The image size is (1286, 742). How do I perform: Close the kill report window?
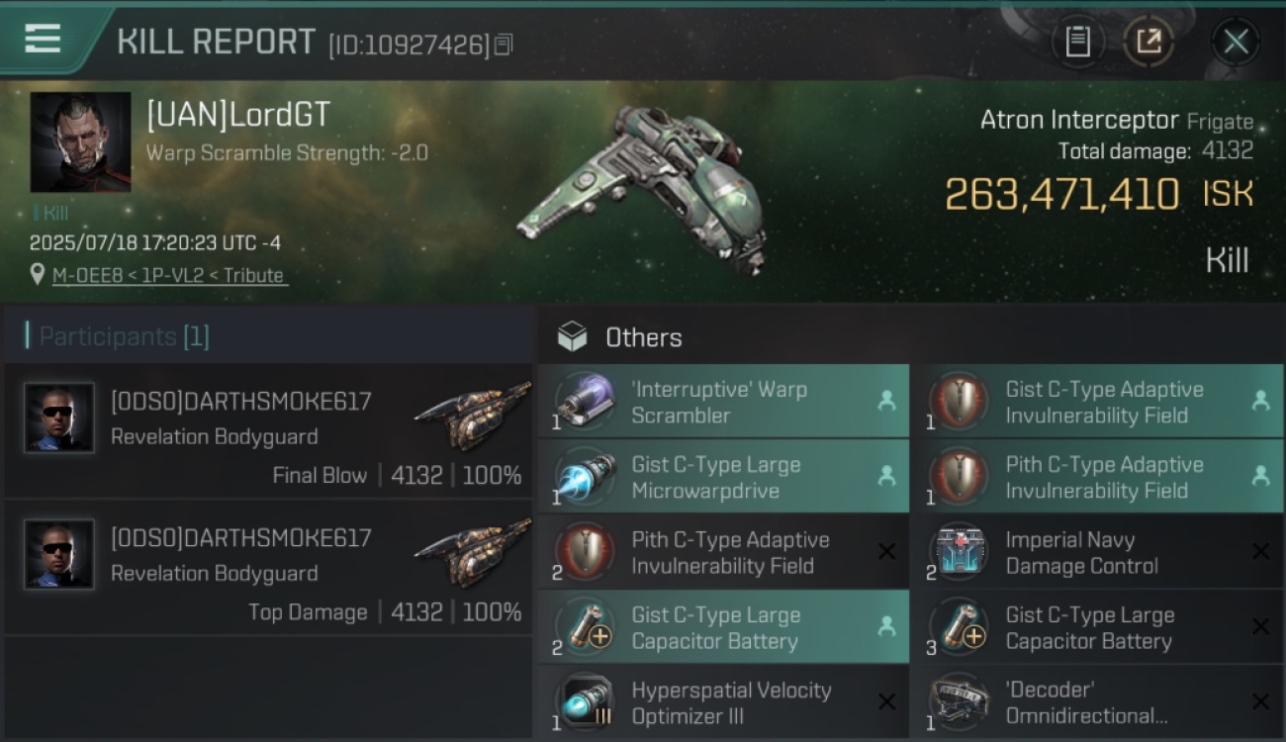[1236, 42]
